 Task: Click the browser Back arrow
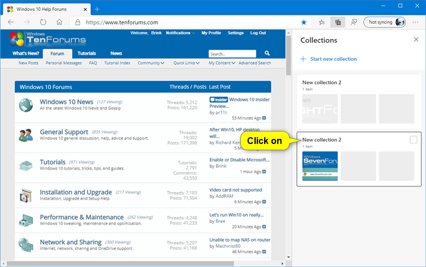tap(11, 22)
